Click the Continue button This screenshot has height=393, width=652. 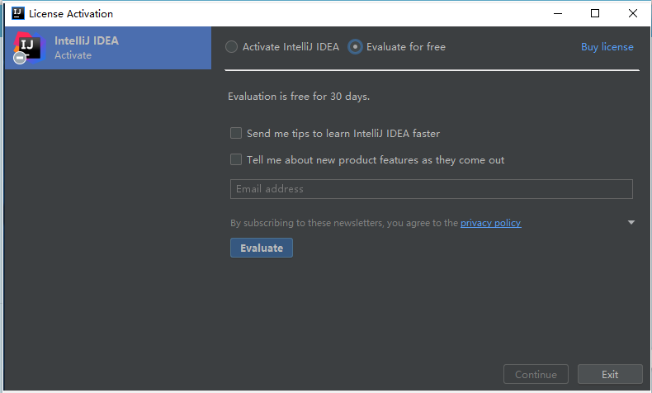pos(536,374)
